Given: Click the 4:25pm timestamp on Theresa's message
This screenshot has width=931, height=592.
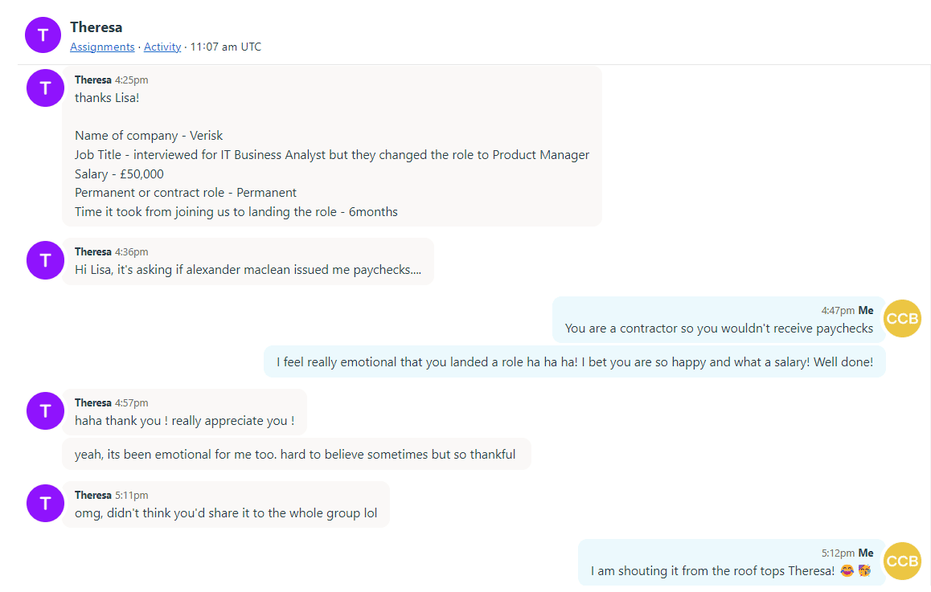Looking at the screenshot, I should [132, 80].
